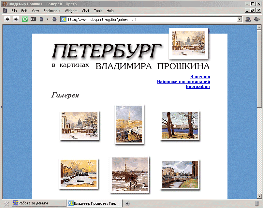This screenshot has height=208, width=263.
Task: Restore the inner page window with the restore button
Action: pos(253,10)
